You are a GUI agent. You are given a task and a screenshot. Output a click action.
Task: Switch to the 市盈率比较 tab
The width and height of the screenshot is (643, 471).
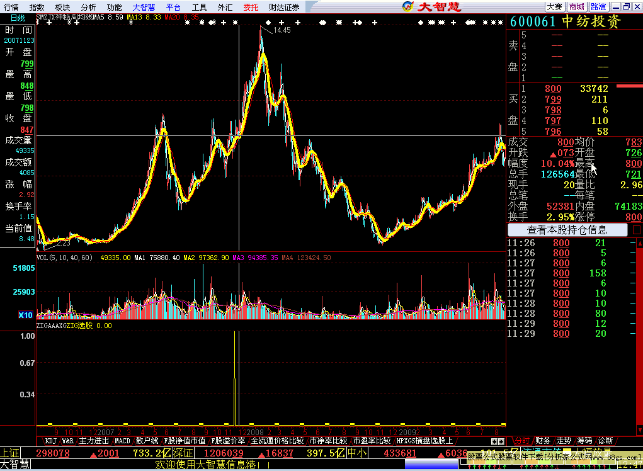pos(372,441)
